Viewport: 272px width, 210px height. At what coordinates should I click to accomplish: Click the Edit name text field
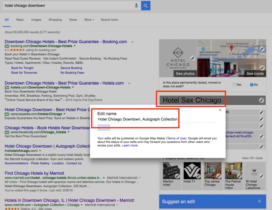(157, 119)
